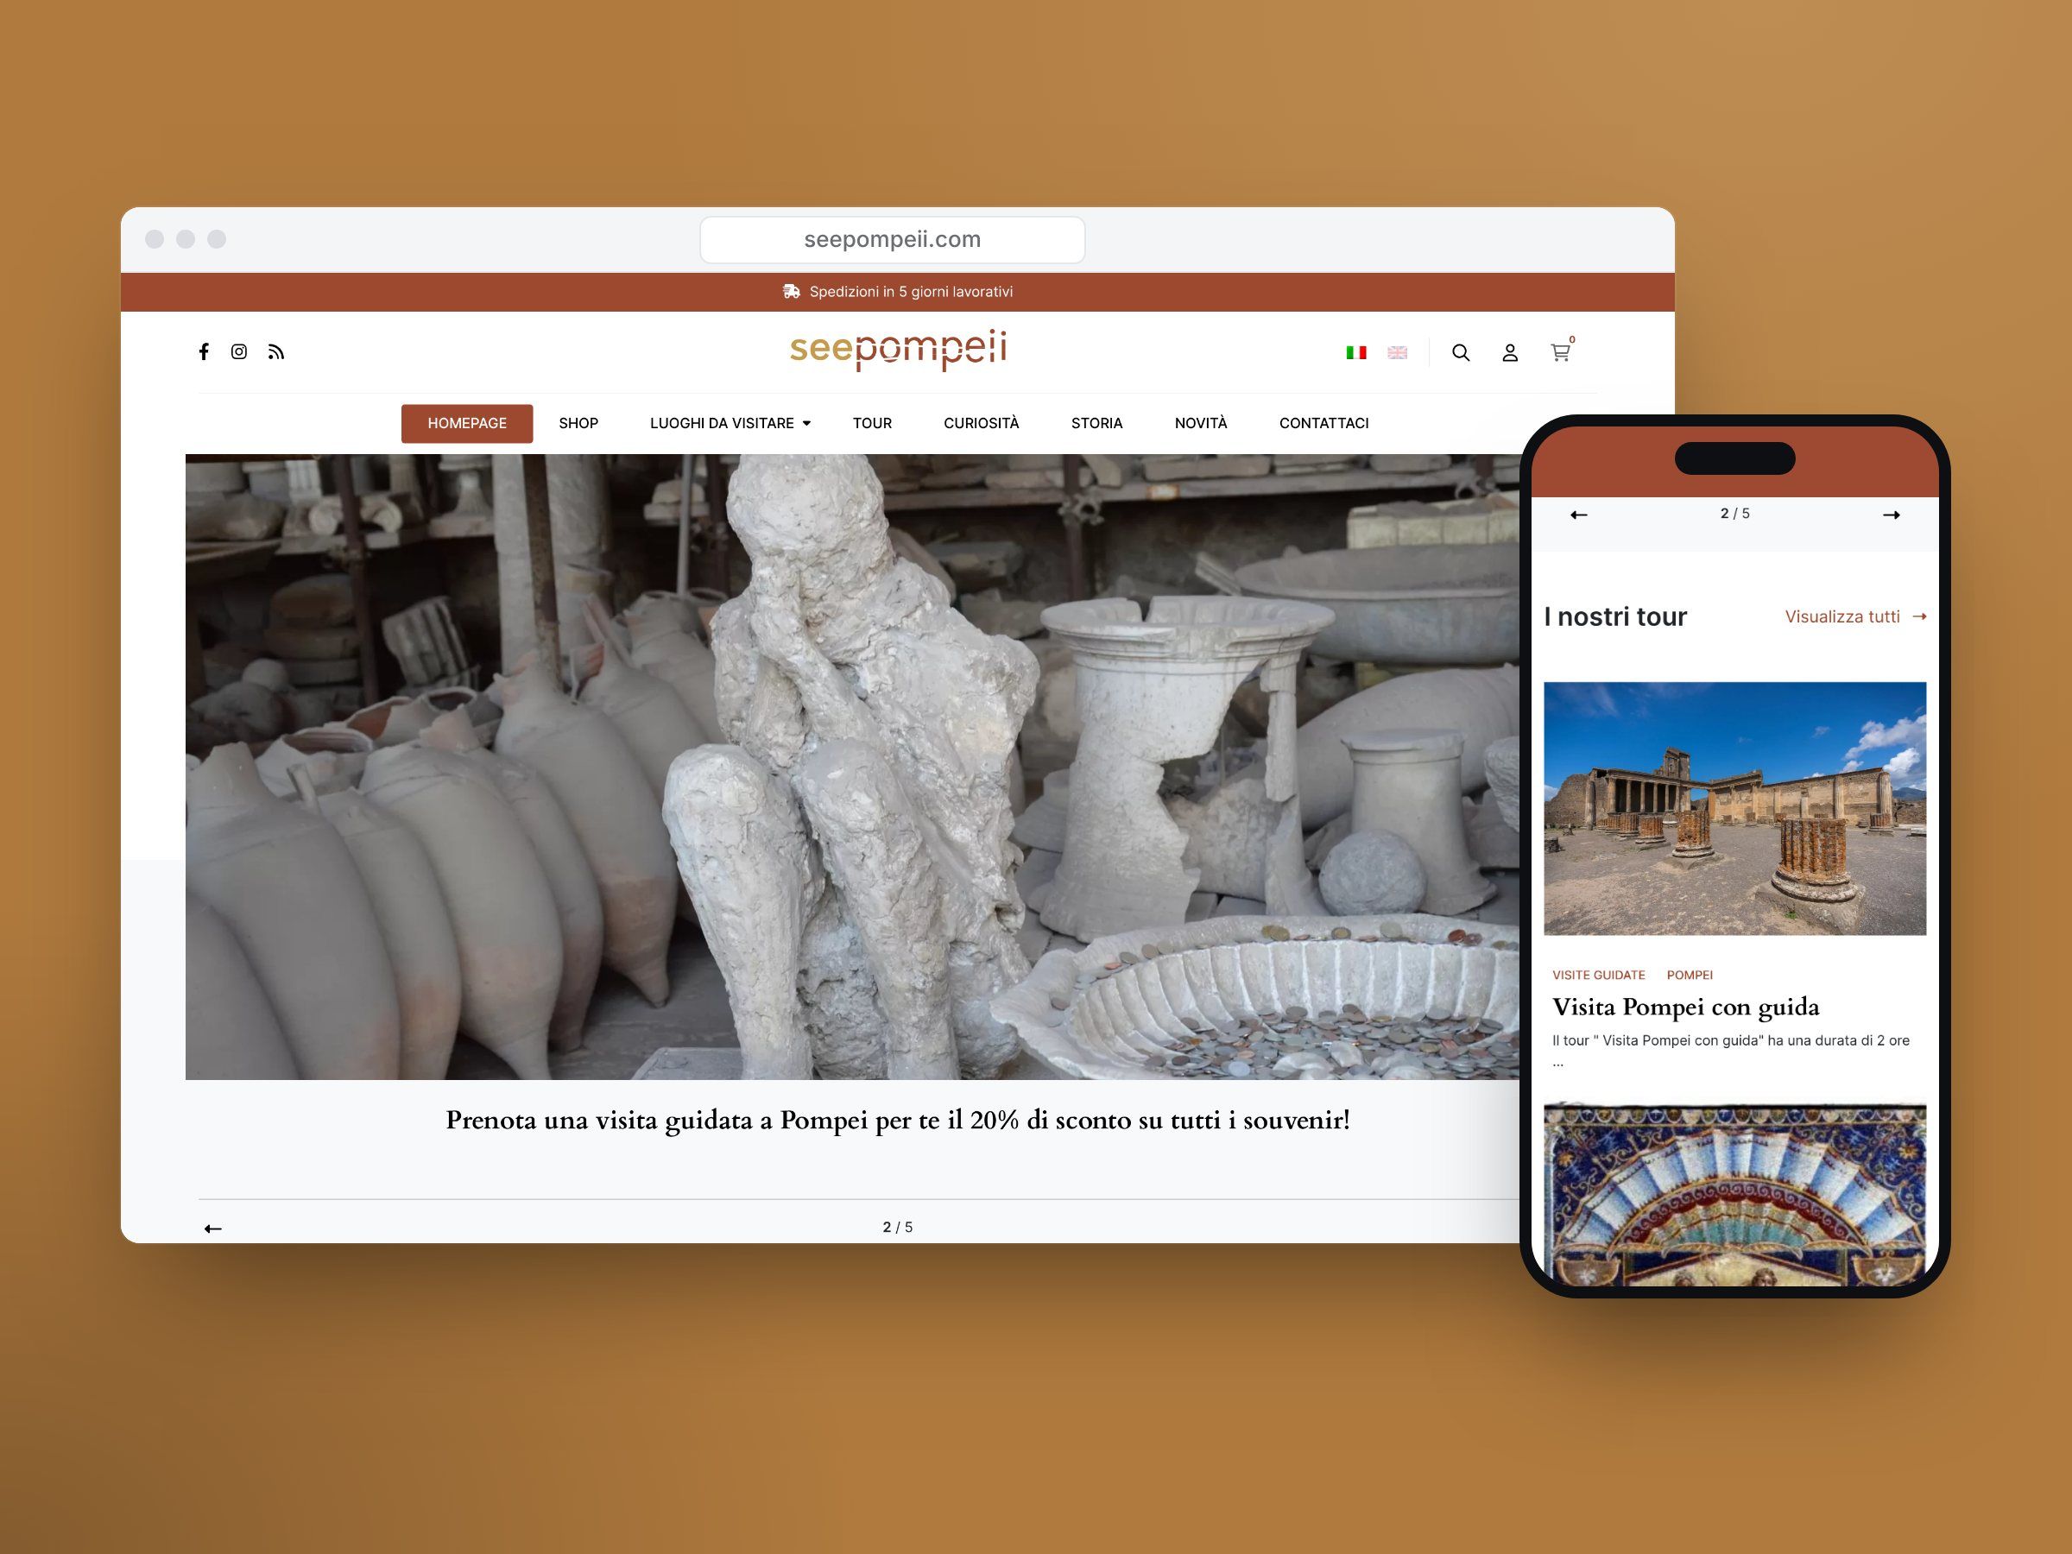
Task: Click the Pompei category tag
Action: [1689, 975]
